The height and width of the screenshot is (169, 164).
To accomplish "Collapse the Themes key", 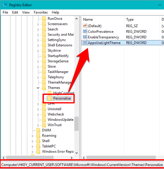I will (x=38, y=88).
